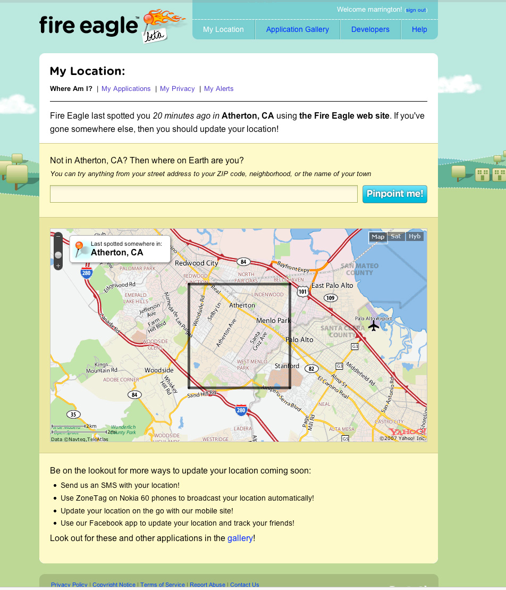Click the Yahoo! logo on the map
This screenshot has height=590, width=506.
click(x=407, y=431)
